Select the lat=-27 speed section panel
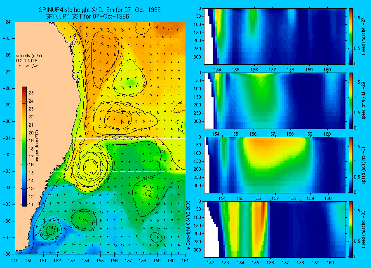This screenshot has width=371, height=268. pyautogui.click(x=275, y=36)
